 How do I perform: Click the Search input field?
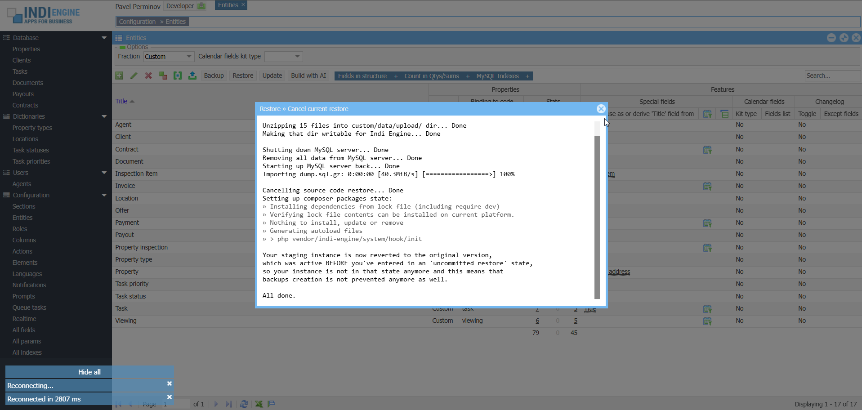click(831, 76)
